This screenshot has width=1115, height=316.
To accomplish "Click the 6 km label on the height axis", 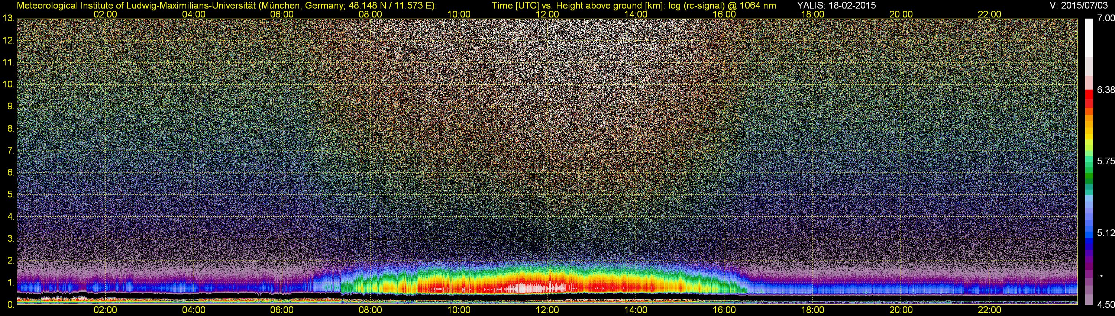I will pyautogui.click(x=11, y=172).
